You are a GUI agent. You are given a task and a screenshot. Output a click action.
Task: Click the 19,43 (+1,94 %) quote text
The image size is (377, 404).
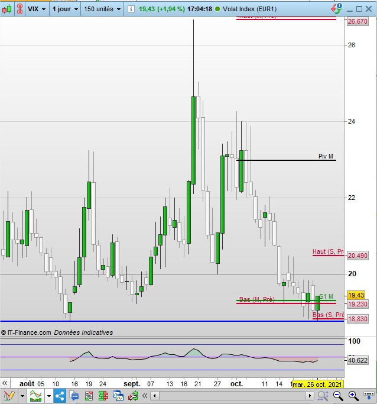(x=162, y=9)
